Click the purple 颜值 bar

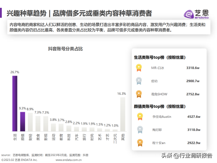pyautogui.click(x=23, y=122)
